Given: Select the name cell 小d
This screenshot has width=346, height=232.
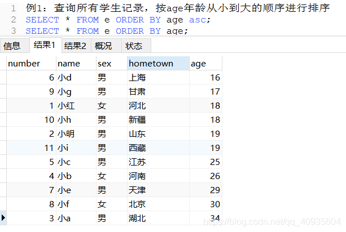Looking at the screenshot, I should pos(76,78).
